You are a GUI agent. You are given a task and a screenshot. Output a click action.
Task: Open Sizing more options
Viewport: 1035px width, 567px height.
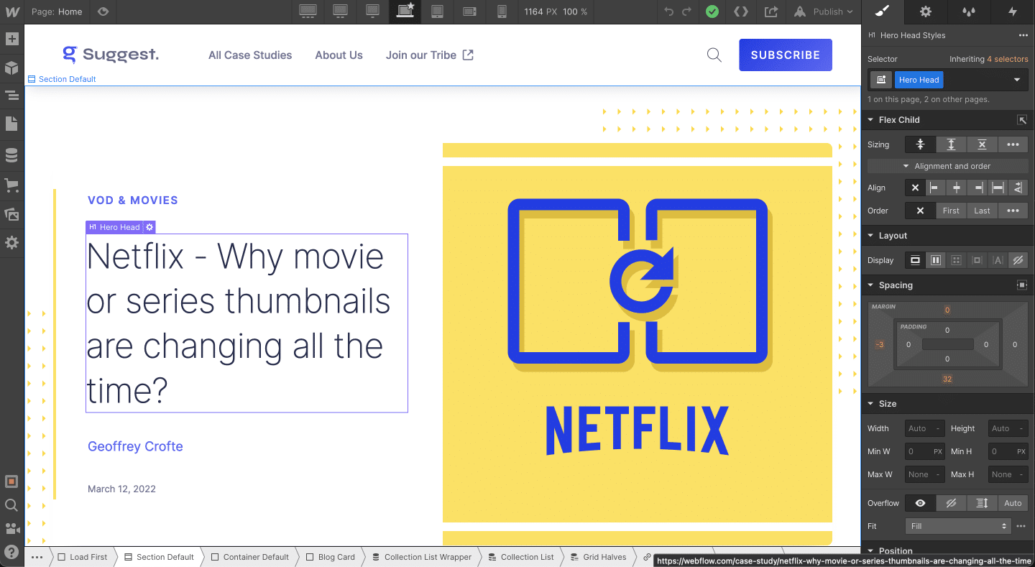point(1013,144)
